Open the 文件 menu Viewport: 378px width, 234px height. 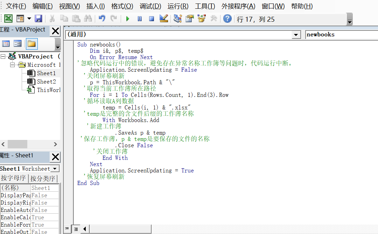click(x=16, y=6)
